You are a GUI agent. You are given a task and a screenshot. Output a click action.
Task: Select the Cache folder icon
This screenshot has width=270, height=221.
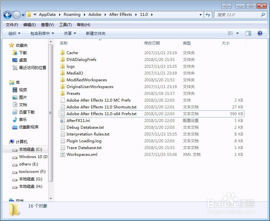[62, 53]
